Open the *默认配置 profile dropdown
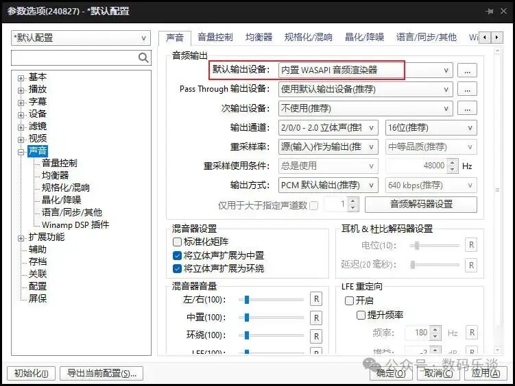The image size is (515, 386). coord(81,38)
